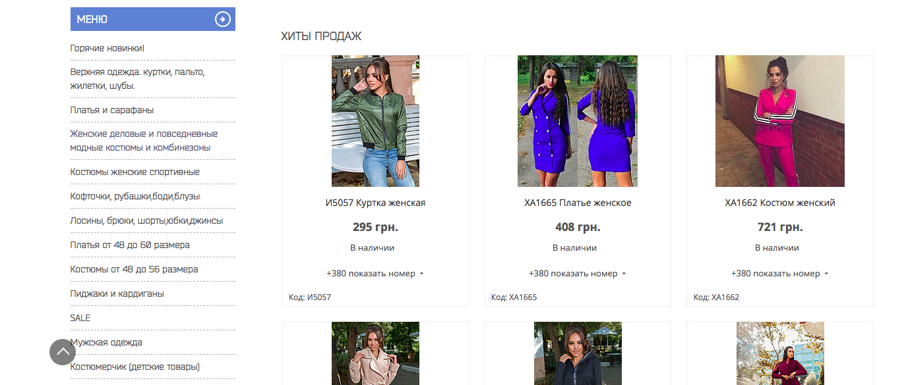908x385 pixels.
Task: Open Платья и сарафаны category
Action: pos(112,110)
